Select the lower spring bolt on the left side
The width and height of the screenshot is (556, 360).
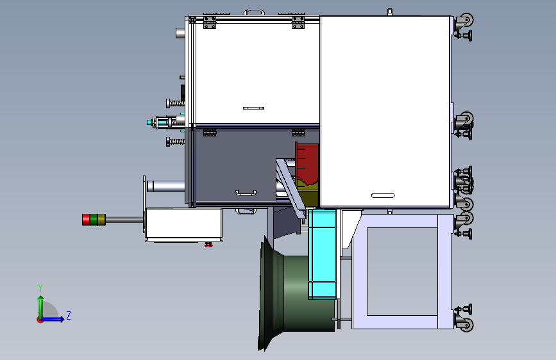[x=176, y=142]
